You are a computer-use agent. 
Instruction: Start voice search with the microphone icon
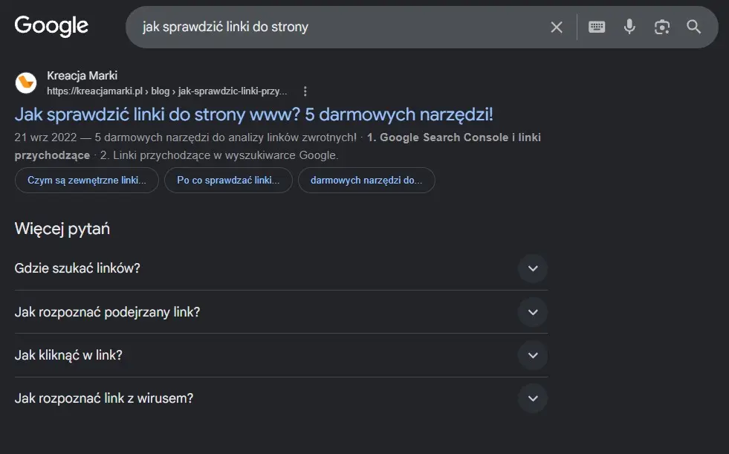click(x=629, y=27)
